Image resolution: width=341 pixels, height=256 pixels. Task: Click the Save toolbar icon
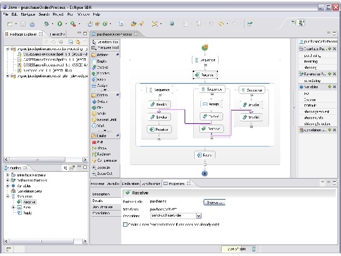tap(23, 24)
